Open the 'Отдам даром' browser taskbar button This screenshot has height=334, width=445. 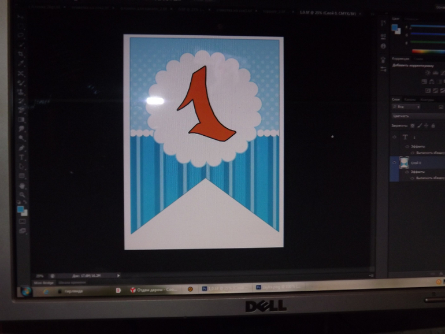pyautogui.click(x=151, y=289)
